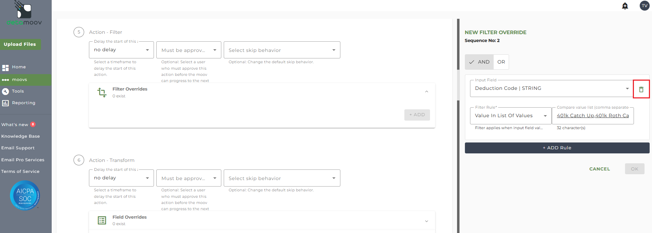The width and height of the screenshot is (652, 233).
Task: Open the TV user avatar menu
Action: click(x=644, y=6)
